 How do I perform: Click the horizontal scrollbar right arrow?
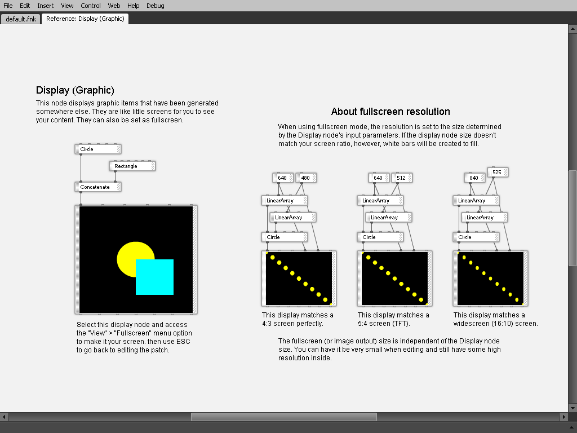pyautogui.click(x=563, y=417)
